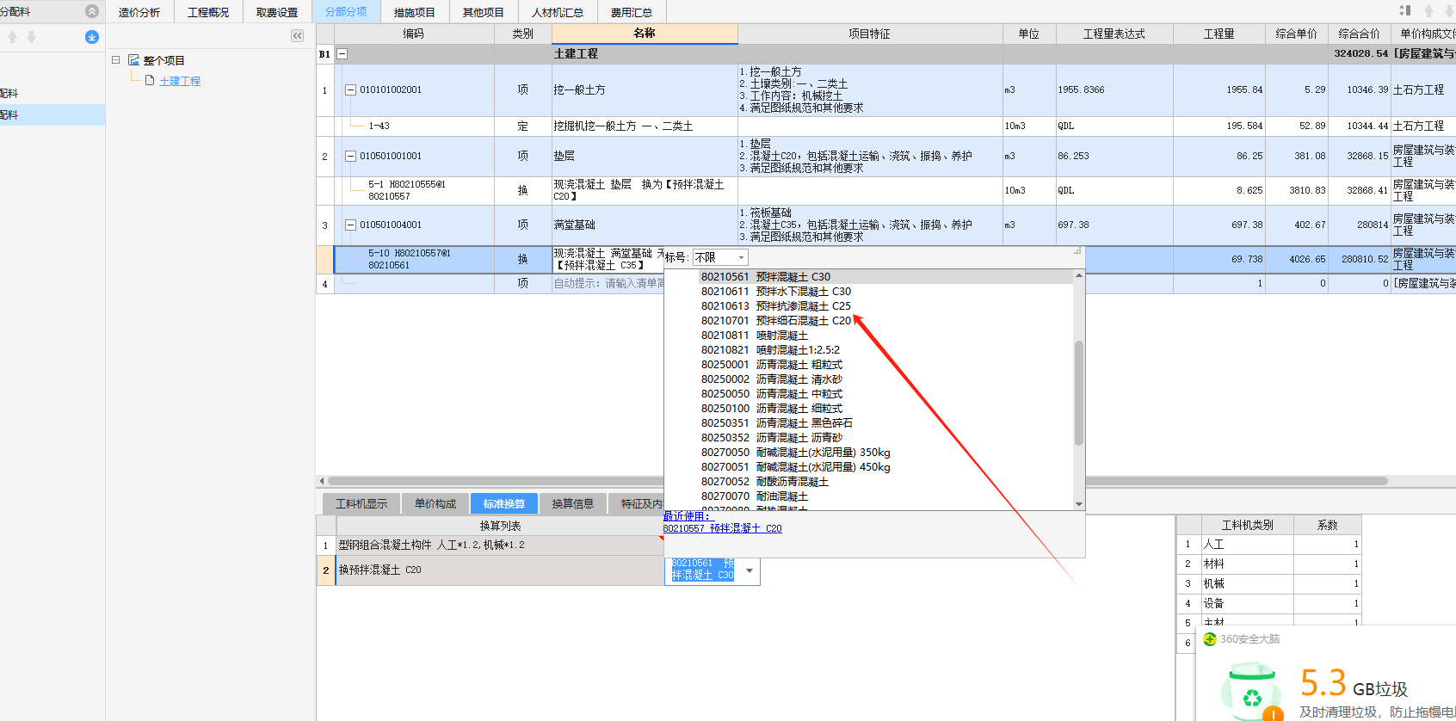Select the 挖一般土方 name cell
Image resolution: width=1456 pixels, height=721 pixels.
click(645, 90)
